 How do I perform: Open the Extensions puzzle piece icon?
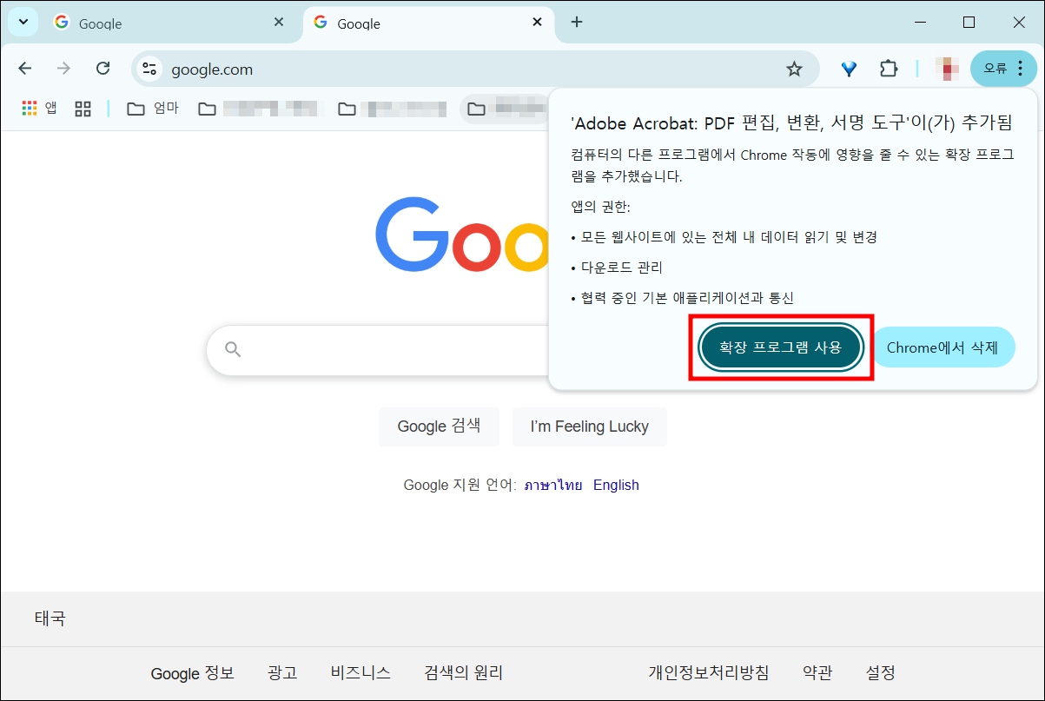(x=889, y=68)
